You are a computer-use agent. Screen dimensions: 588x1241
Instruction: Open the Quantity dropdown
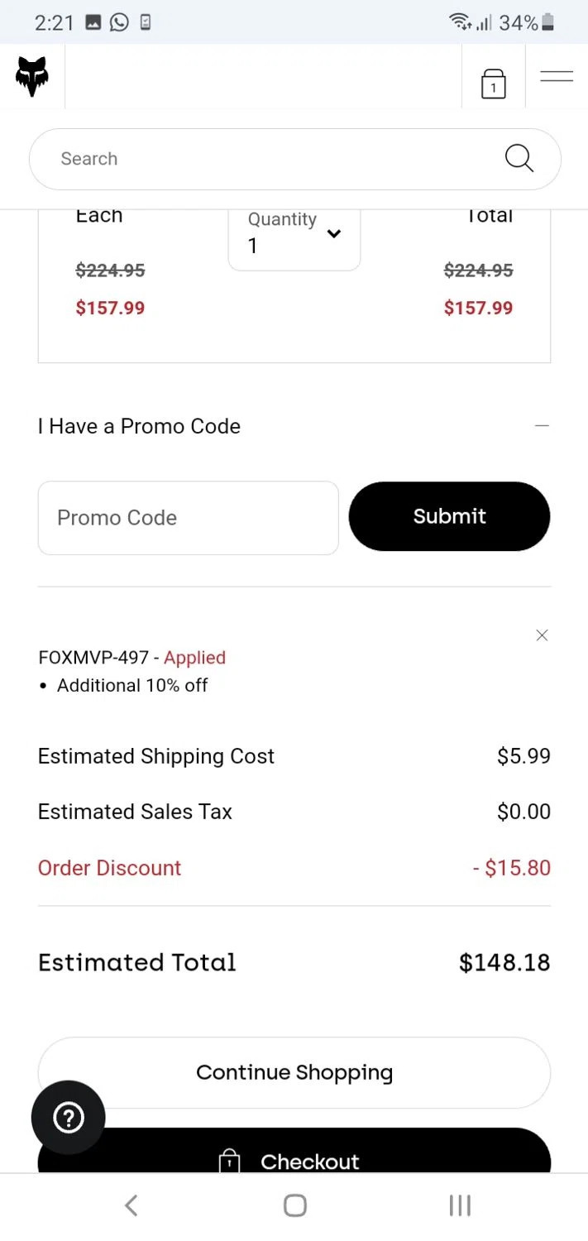[294, 234]
